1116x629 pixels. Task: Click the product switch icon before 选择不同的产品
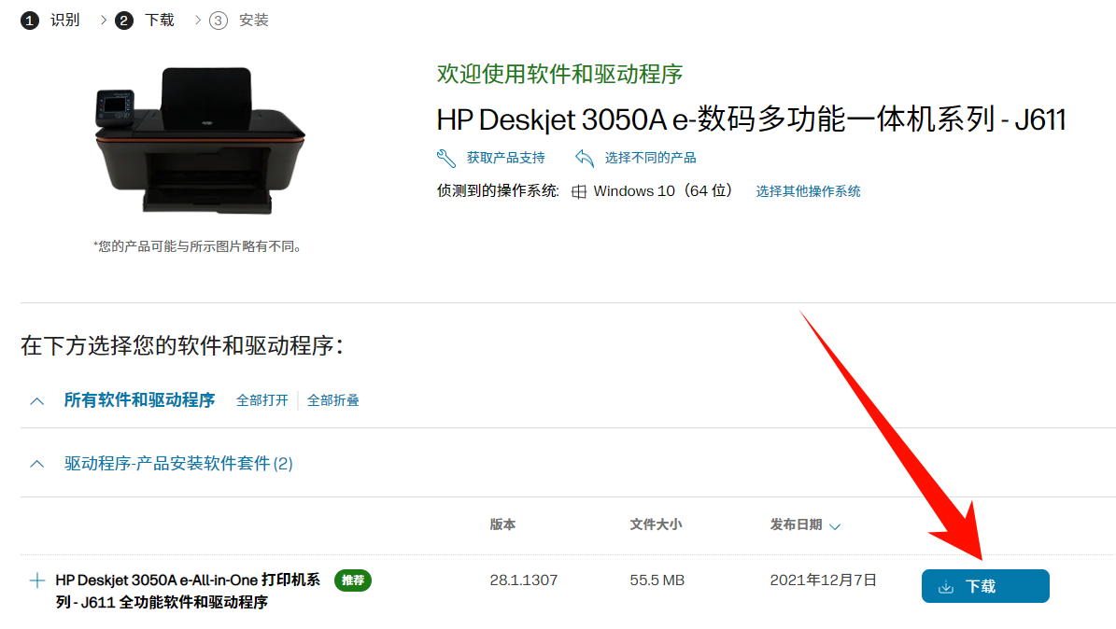point(585,157)
